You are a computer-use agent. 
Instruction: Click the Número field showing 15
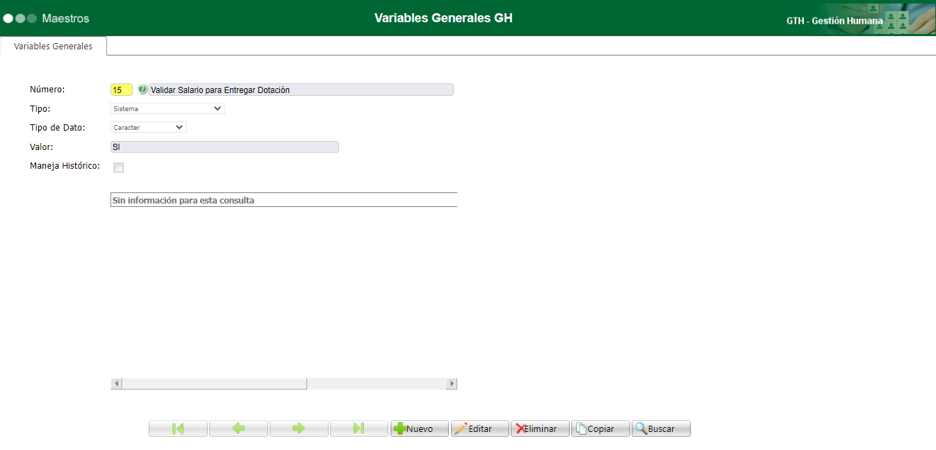click(122, 90)
